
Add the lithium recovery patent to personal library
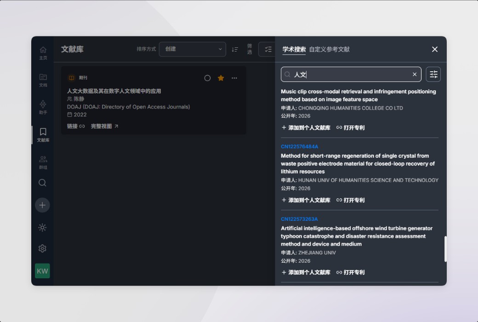(x=306, y=200)
